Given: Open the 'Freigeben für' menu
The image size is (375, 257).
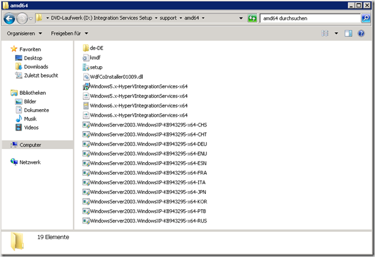Looking at the screenshot, I should (70, 33).
